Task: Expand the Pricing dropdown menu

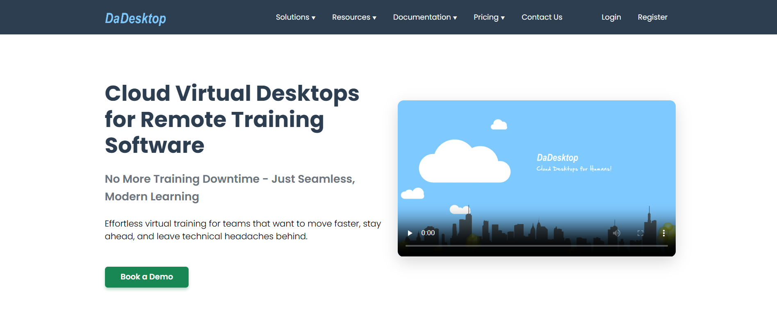Action: (x=489, y=17)
